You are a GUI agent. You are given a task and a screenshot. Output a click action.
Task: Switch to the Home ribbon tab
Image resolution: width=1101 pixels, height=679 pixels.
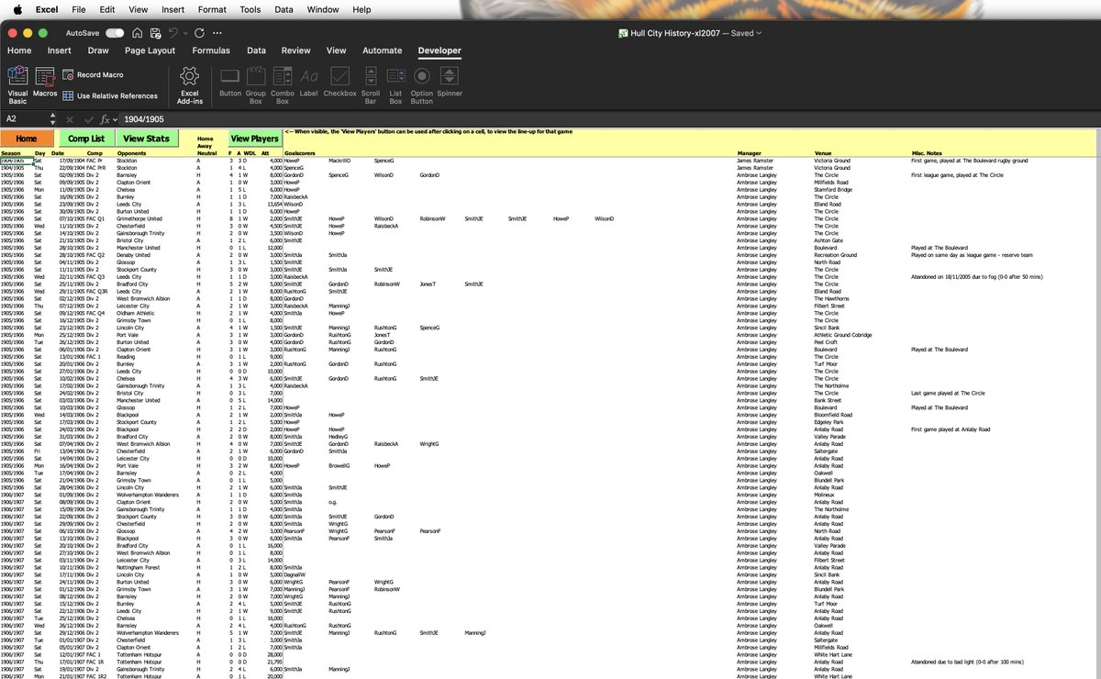[19, 50]
